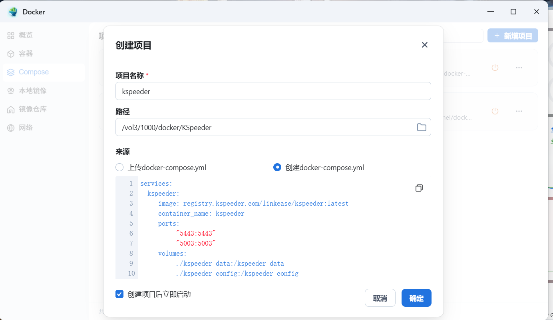Image resolution: width=553 pixels, height=320 pixels.
Task: Click './kspeeder-data:/kspeeder-data' volume line
Action: (x=227, y=264)
